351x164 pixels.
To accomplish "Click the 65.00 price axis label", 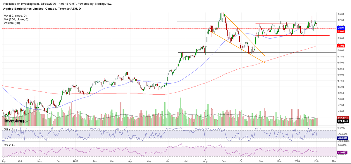I will point(341,63).
